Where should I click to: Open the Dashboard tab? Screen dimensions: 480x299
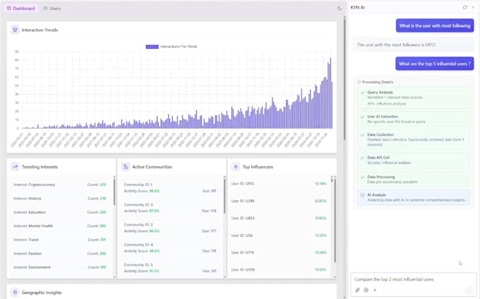[20, 8]
